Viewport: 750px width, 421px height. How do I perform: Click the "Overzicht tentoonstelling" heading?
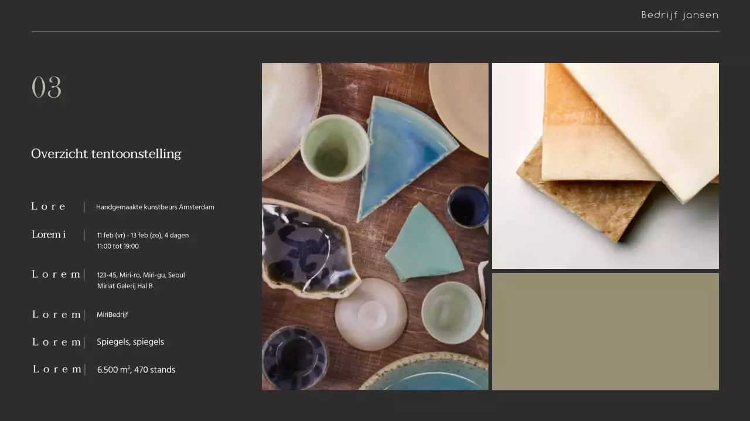(106, 154)
